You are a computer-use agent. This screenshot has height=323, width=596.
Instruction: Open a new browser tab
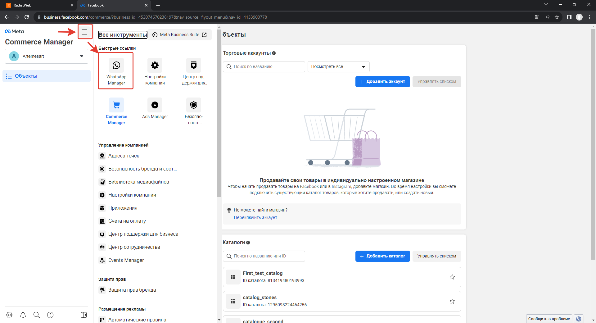point(158,5)
